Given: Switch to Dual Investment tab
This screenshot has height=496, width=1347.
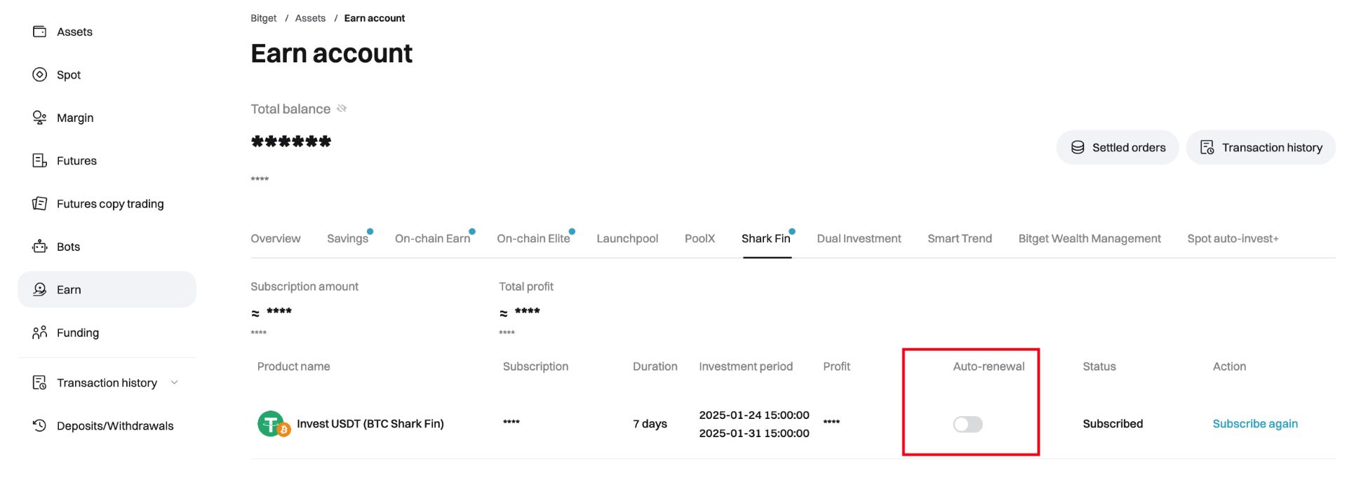Looking at the screenshot, I should click(859, 239).
